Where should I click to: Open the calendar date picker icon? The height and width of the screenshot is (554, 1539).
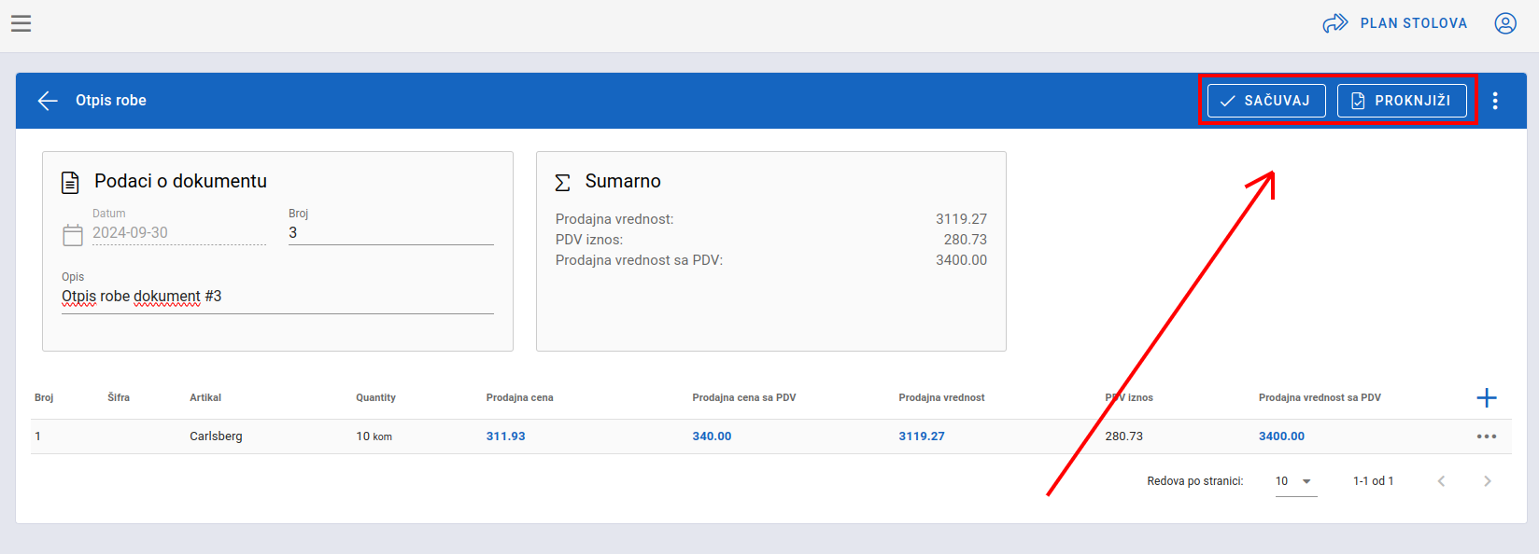coord(73,235)
